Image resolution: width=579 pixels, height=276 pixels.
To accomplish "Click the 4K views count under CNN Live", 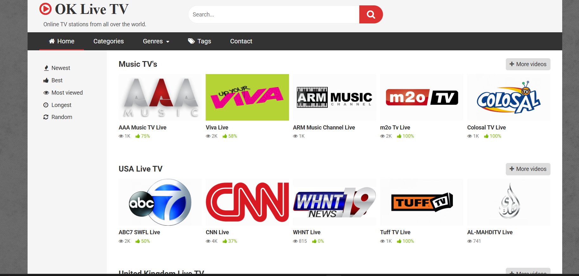I will click(x=212, y=241).
